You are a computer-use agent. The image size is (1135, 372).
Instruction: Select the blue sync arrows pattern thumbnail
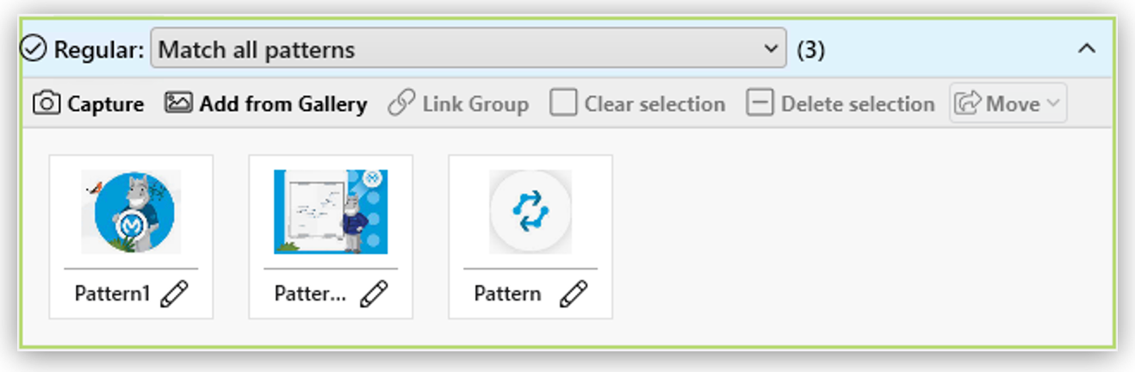pyautogui.click(x=530, y=212)
